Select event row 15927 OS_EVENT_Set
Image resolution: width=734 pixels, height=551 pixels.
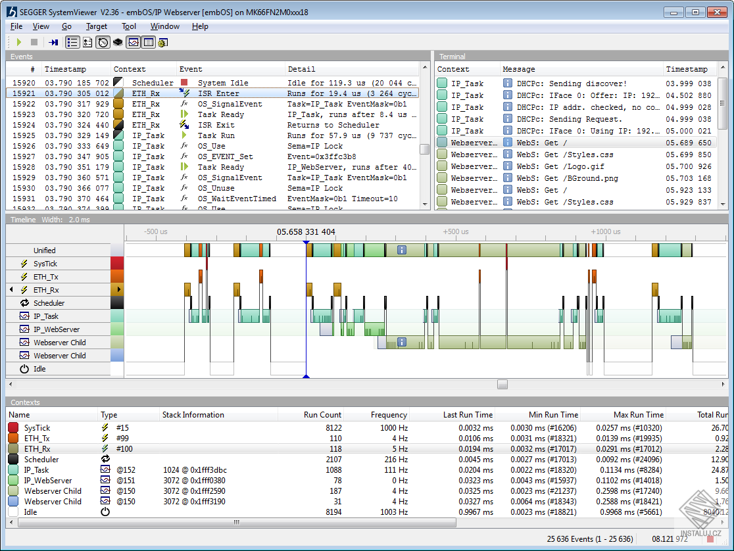(x=213, y=156)
